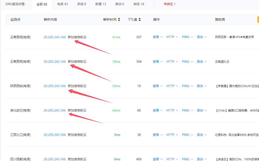Open HTTP dropdown for 陕西西安 row
This screenshot has height=161, width=259.
click(172, 86)
